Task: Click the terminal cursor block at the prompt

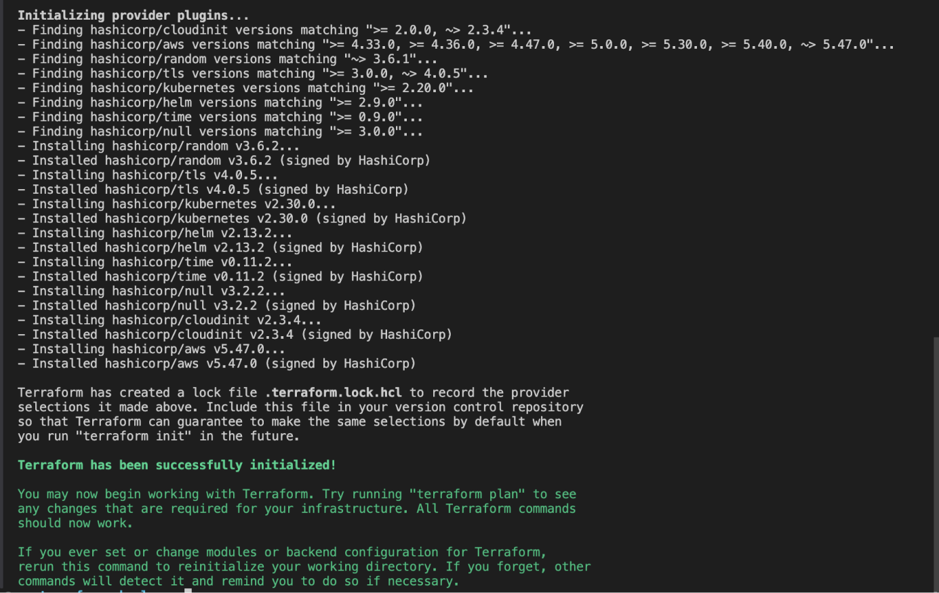Action: 188,590
